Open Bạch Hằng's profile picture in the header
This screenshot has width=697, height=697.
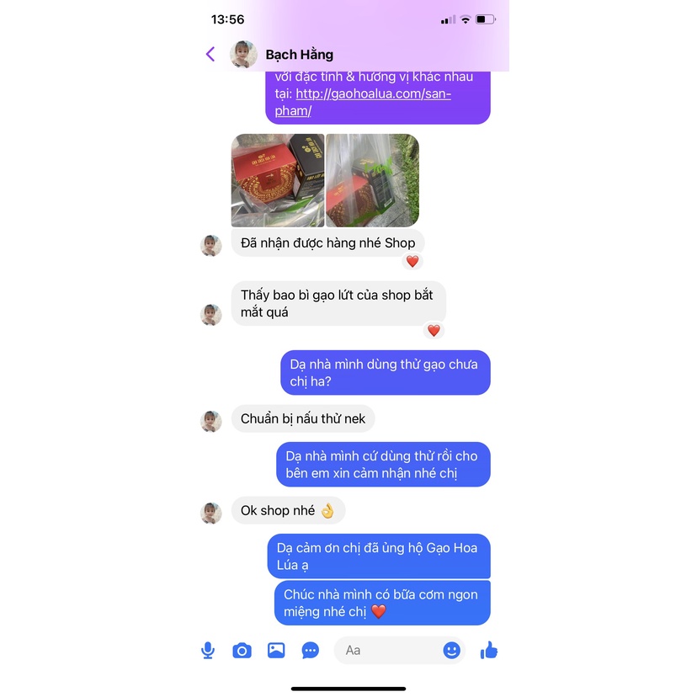(x=243, y=54)
